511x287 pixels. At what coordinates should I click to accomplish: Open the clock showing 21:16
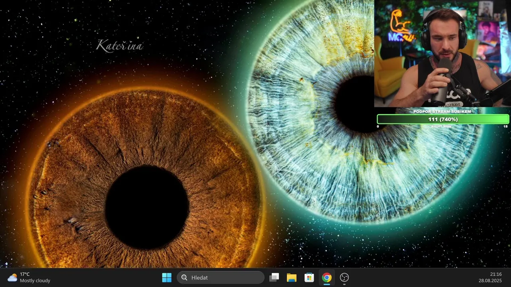[x=496, y=274]
